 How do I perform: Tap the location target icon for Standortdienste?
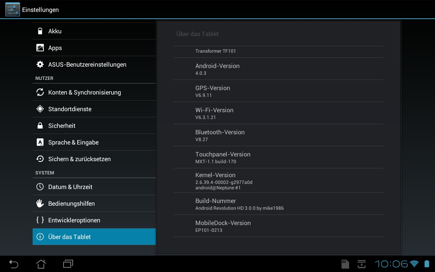[40, 109]
